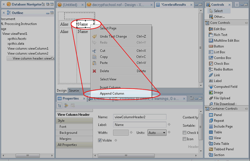The height and width of the screenshot is (161, 250).
Task: Choose Select View in context menu
Action: pos(121,79)
